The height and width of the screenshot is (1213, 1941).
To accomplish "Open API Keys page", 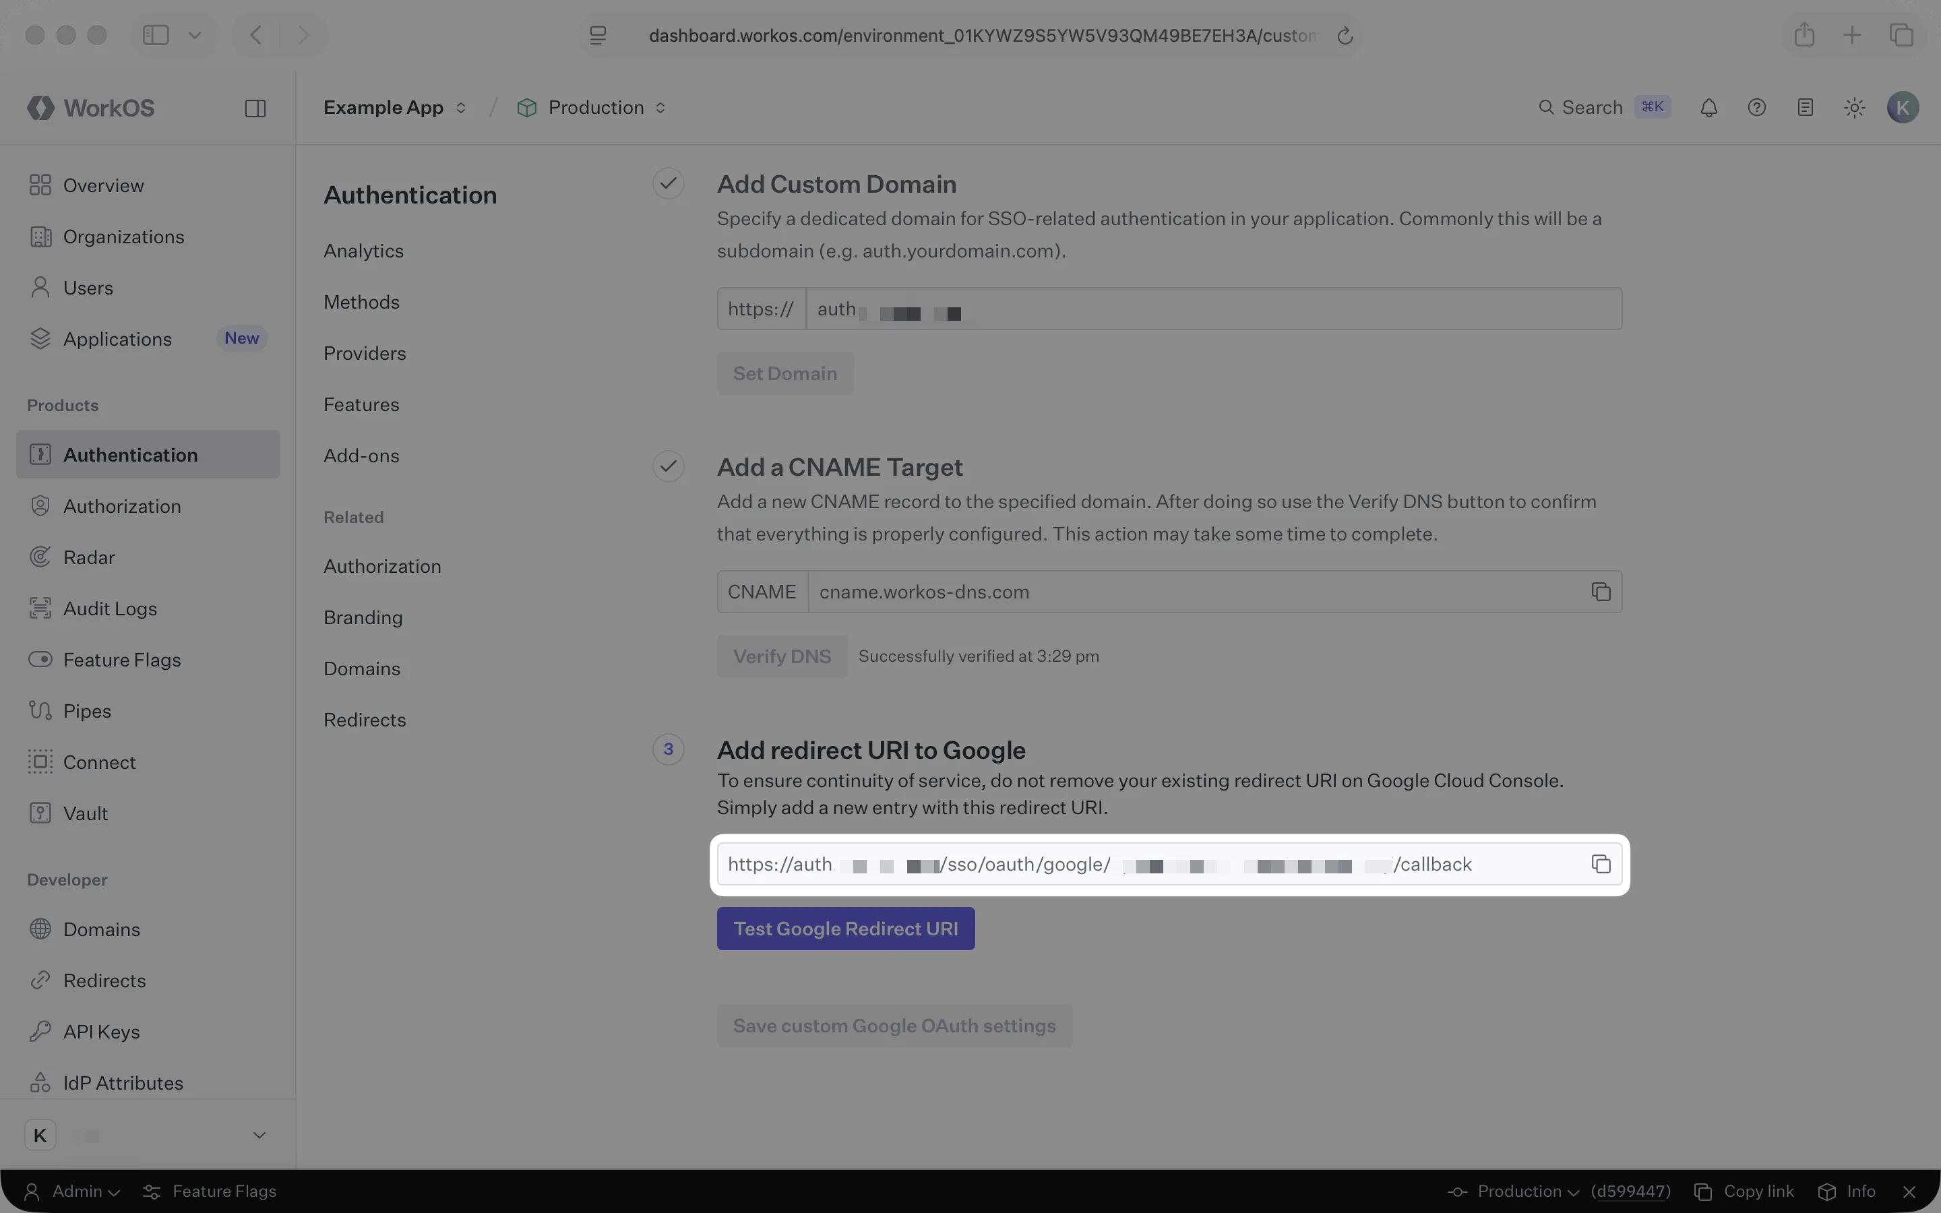I will pos(148,1032).
